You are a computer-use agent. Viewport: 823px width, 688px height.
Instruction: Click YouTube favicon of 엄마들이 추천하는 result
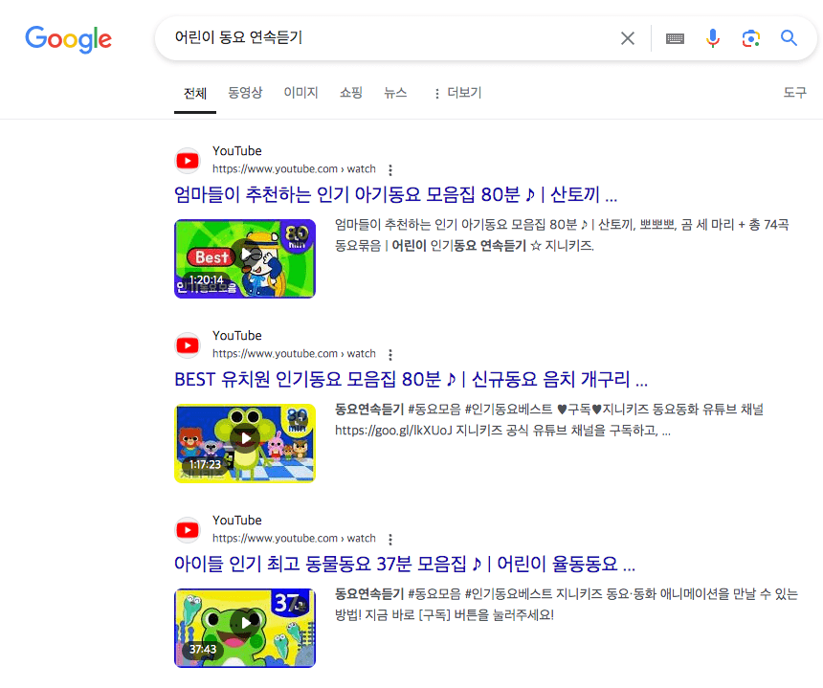click(188, 161)
